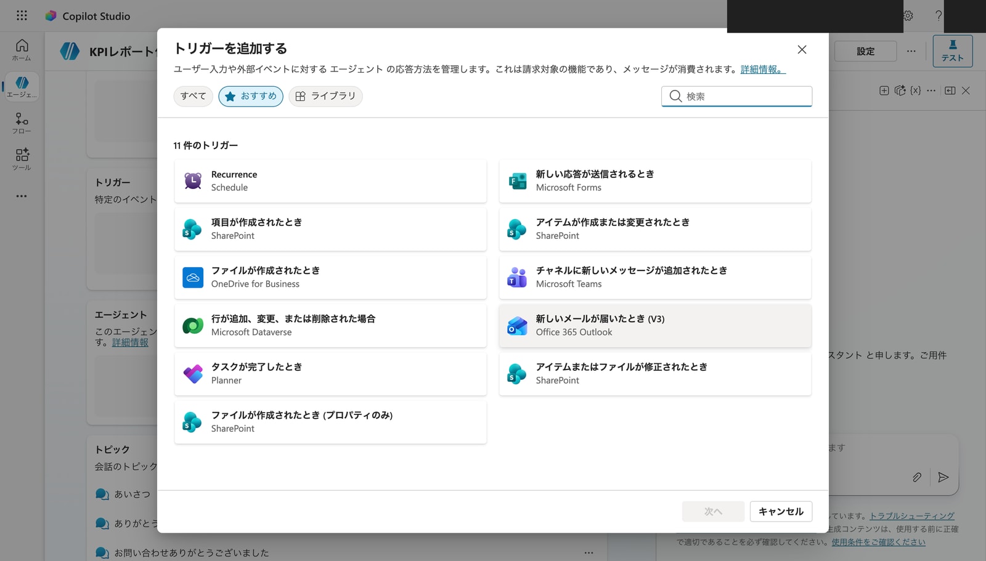This screenshot has width=986, height=561.
Task: Open the あいさつ topic
Action: point(132,494)
